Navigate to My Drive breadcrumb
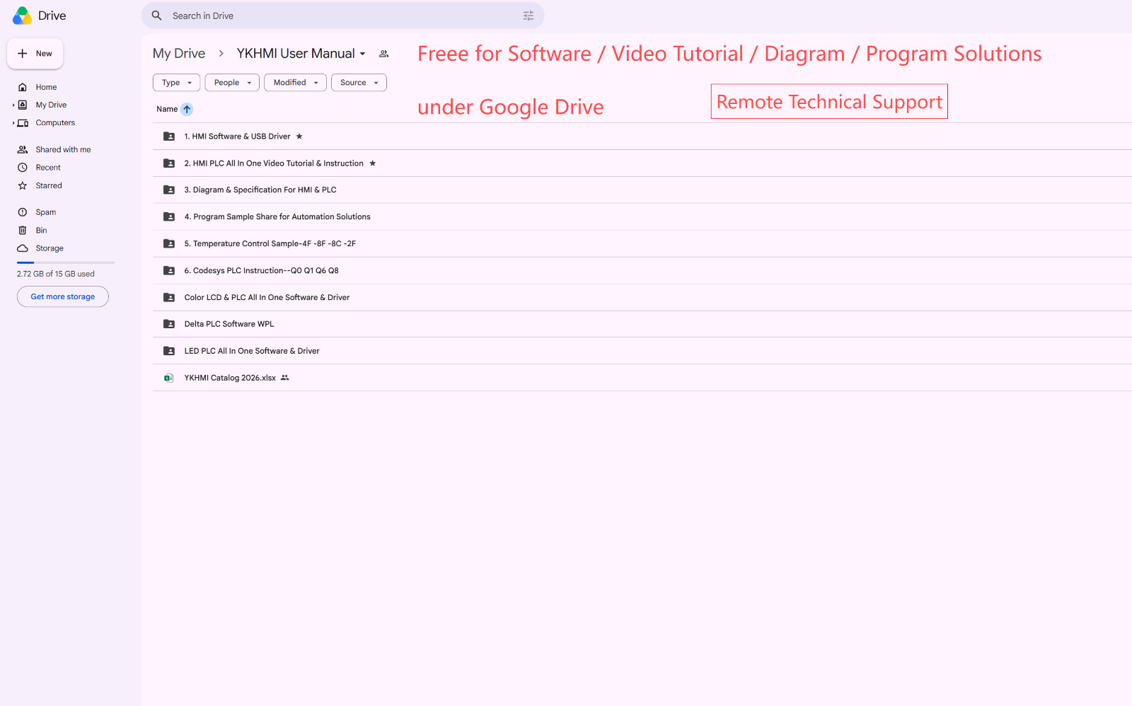The image size is (1132, 706). (179, 54)
